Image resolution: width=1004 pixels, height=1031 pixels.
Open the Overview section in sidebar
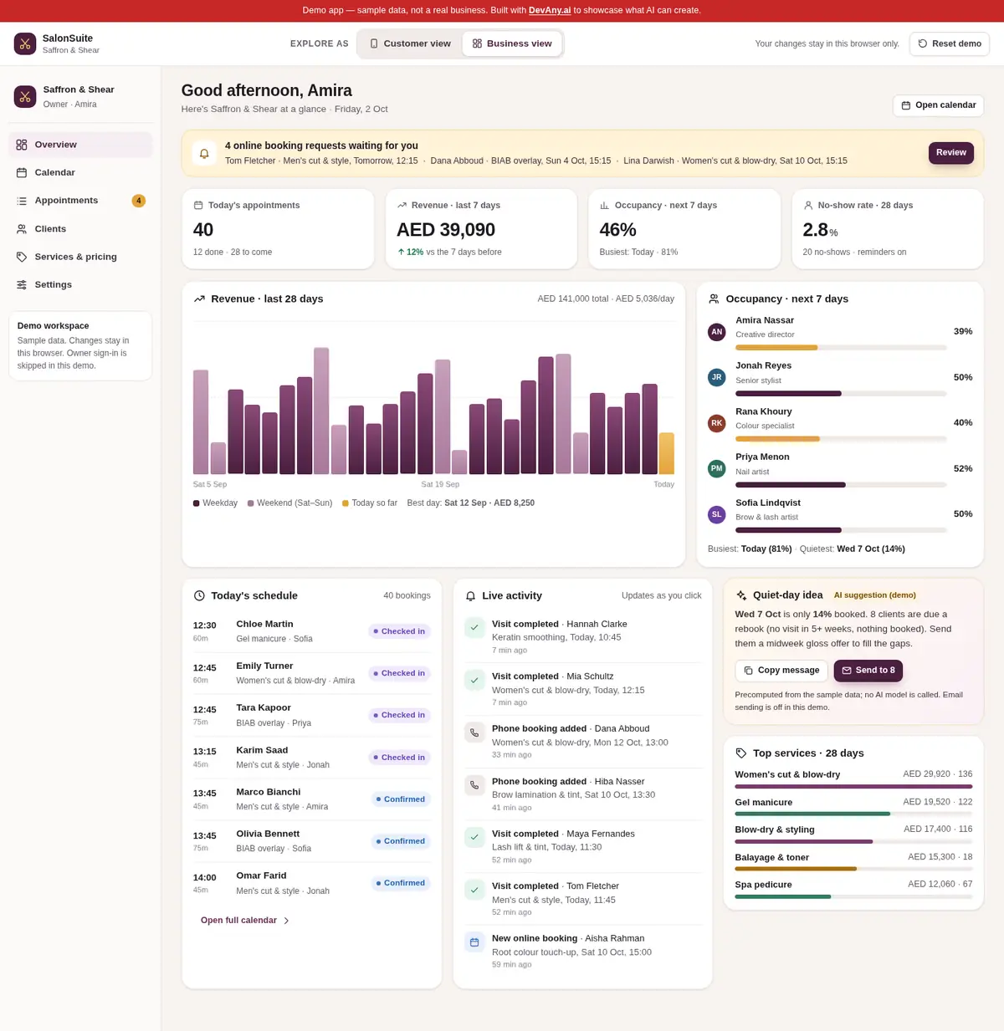pos(80,145)
